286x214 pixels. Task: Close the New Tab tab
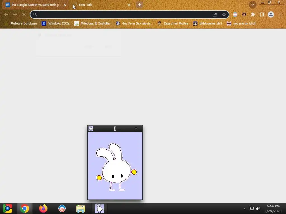129,5
